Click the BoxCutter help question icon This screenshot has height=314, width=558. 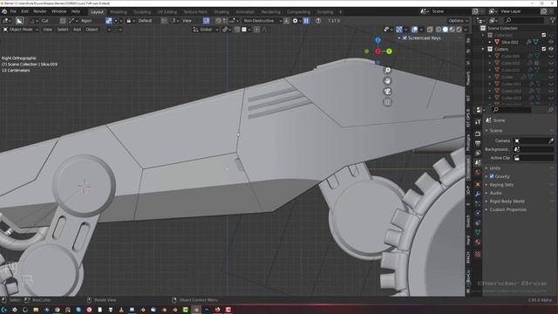318,21
